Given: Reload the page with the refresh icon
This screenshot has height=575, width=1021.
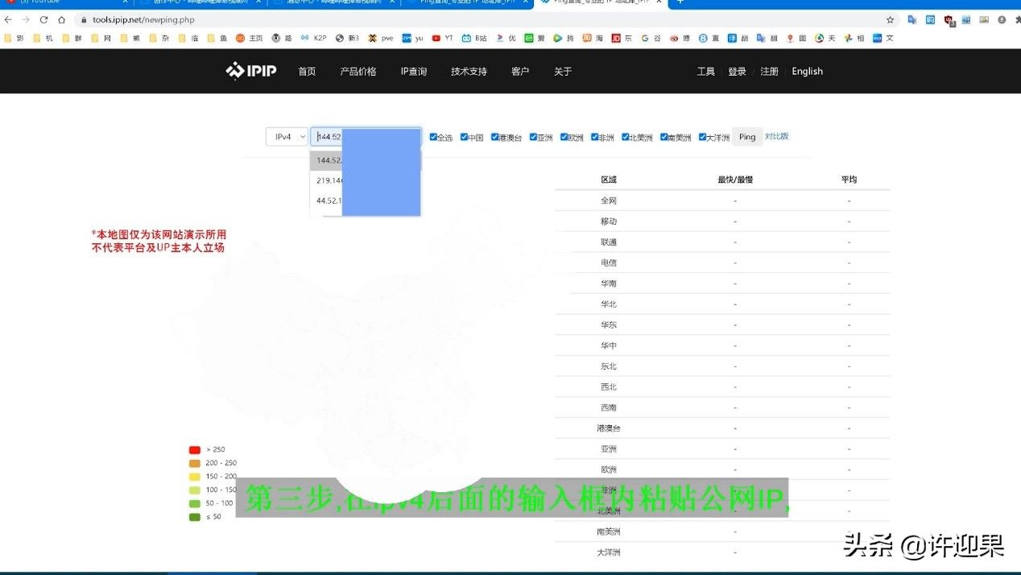Looking at the screenshot, I should (x=43, y=19).
